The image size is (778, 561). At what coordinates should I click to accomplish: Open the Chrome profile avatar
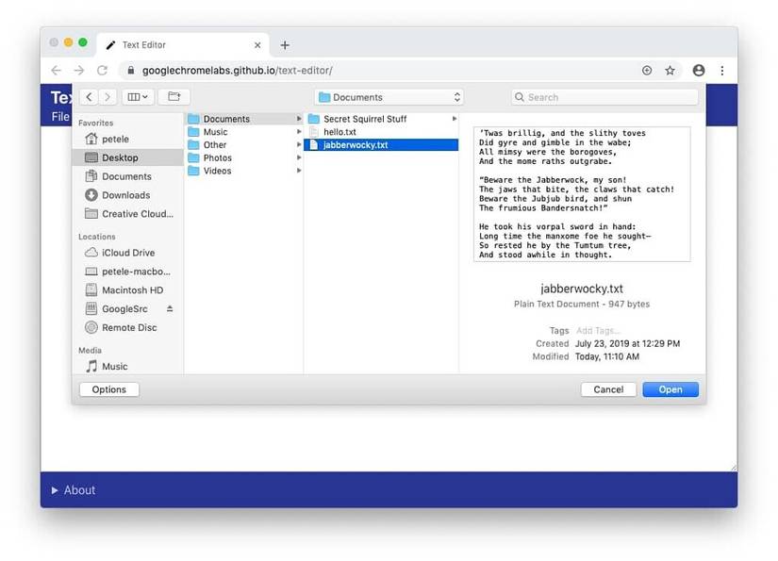(699, 71)
